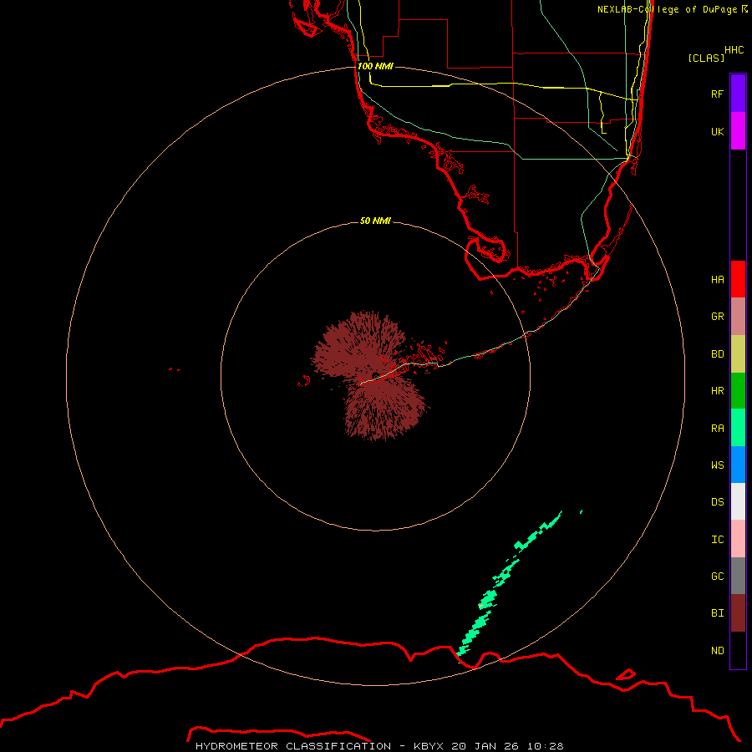Click the ND black legend swatch

[x=738, y=650]
